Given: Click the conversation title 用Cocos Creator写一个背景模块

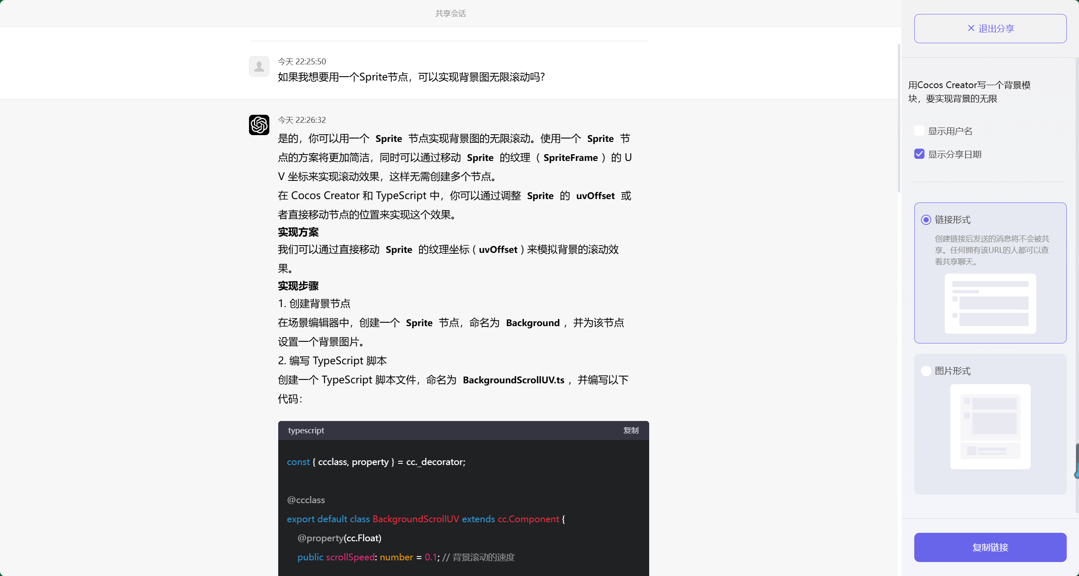Looking at the screenshot, I should 970,91.
